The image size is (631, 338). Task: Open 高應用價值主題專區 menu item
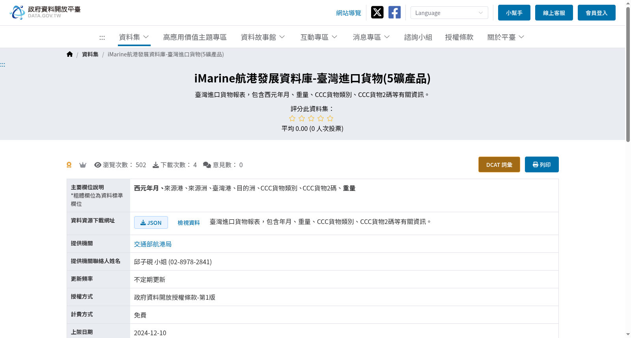[195, 37]
